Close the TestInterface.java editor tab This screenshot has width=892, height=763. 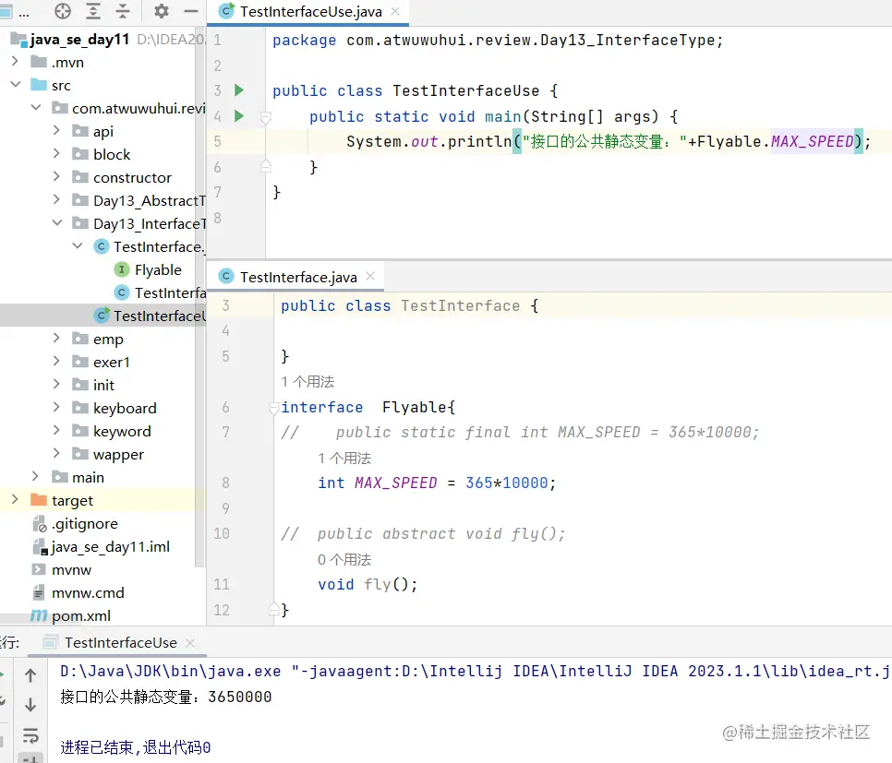(370, 276)
